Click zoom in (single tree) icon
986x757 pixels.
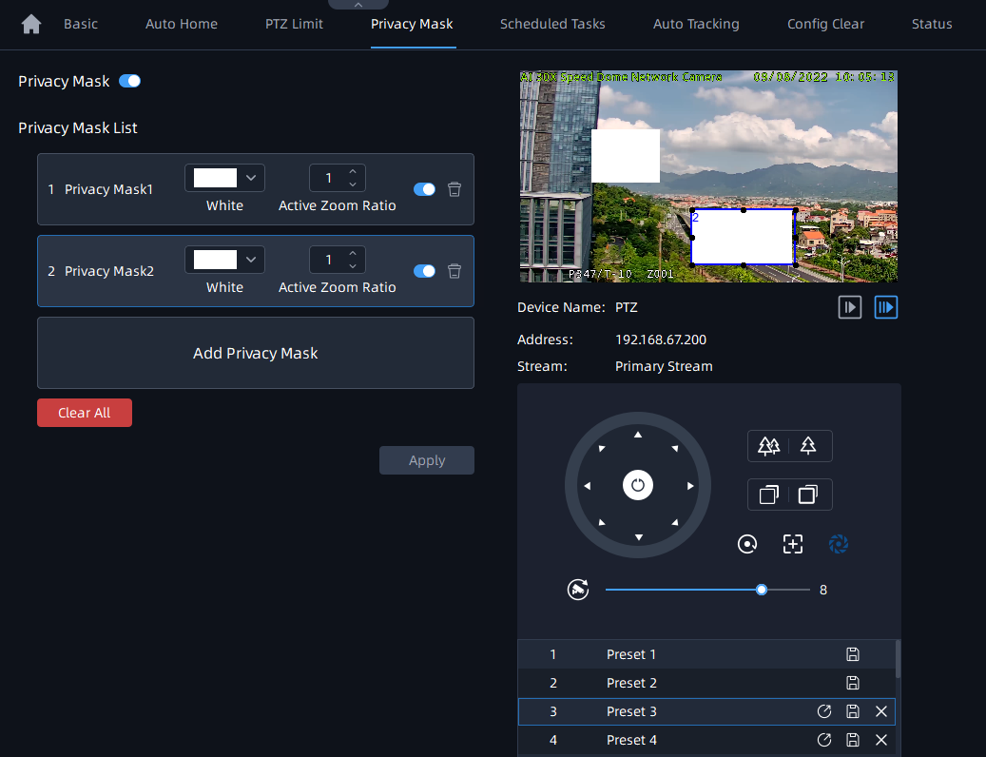(x=808, y=445)
